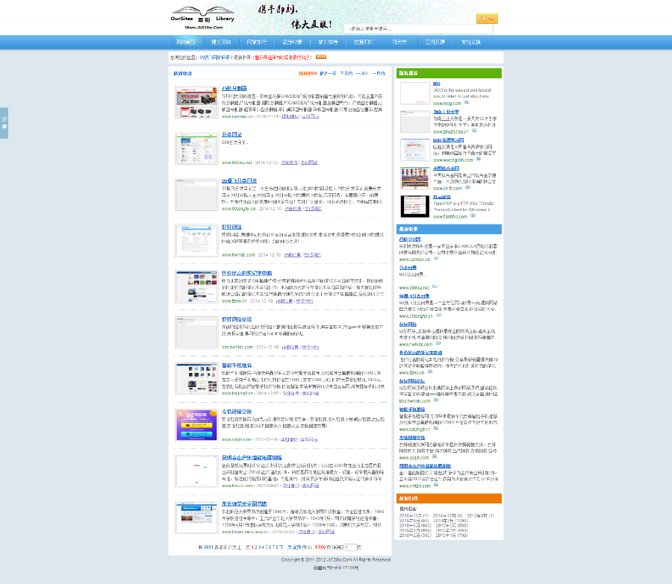Open sidebar thumbnail for www.cn-fc.com
The image size is (672, 584).
[415, 178]
